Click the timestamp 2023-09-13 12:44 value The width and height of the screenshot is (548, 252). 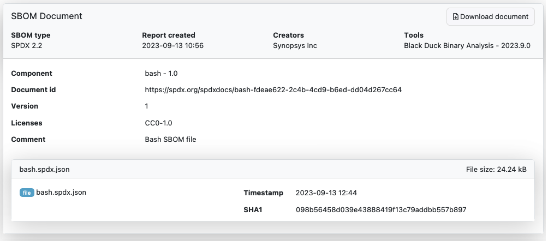tap(326, 193)
